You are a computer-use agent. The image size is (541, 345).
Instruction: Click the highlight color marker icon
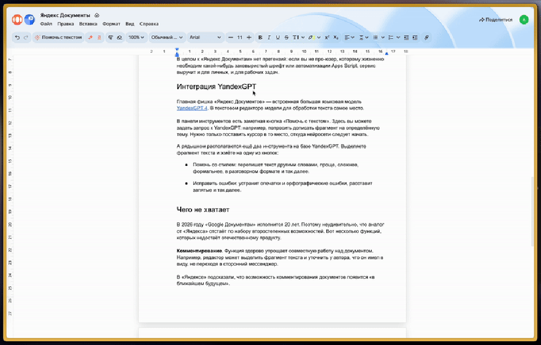pos(311,38)
